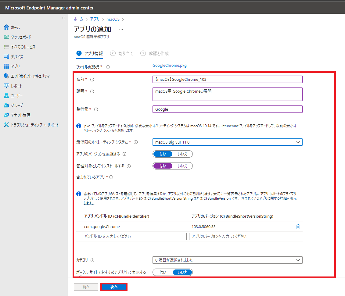The image size is (345, 296).
Task: Show info tooltip for ファイルの選択
Action: (x=108, y=67)
